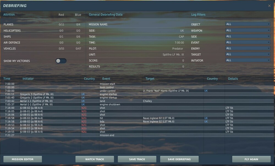Screen dimensions: 275x166
Task: Click the SHIPS attrition row label
Action: coord(7,37)
